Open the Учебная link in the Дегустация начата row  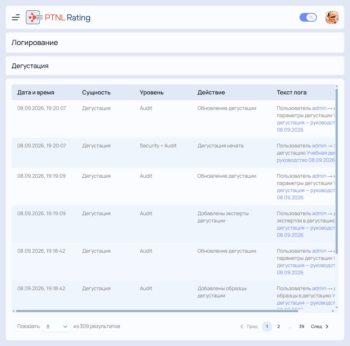pos(320,153)
